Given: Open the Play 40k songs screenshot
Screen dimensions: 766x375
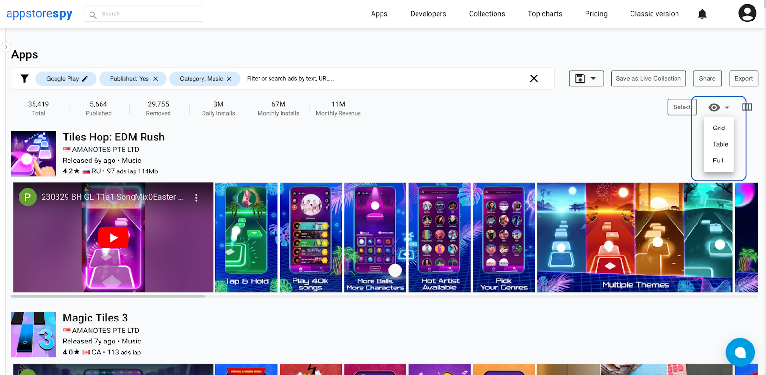Looking at the screenshot, I should coord(311,237).
